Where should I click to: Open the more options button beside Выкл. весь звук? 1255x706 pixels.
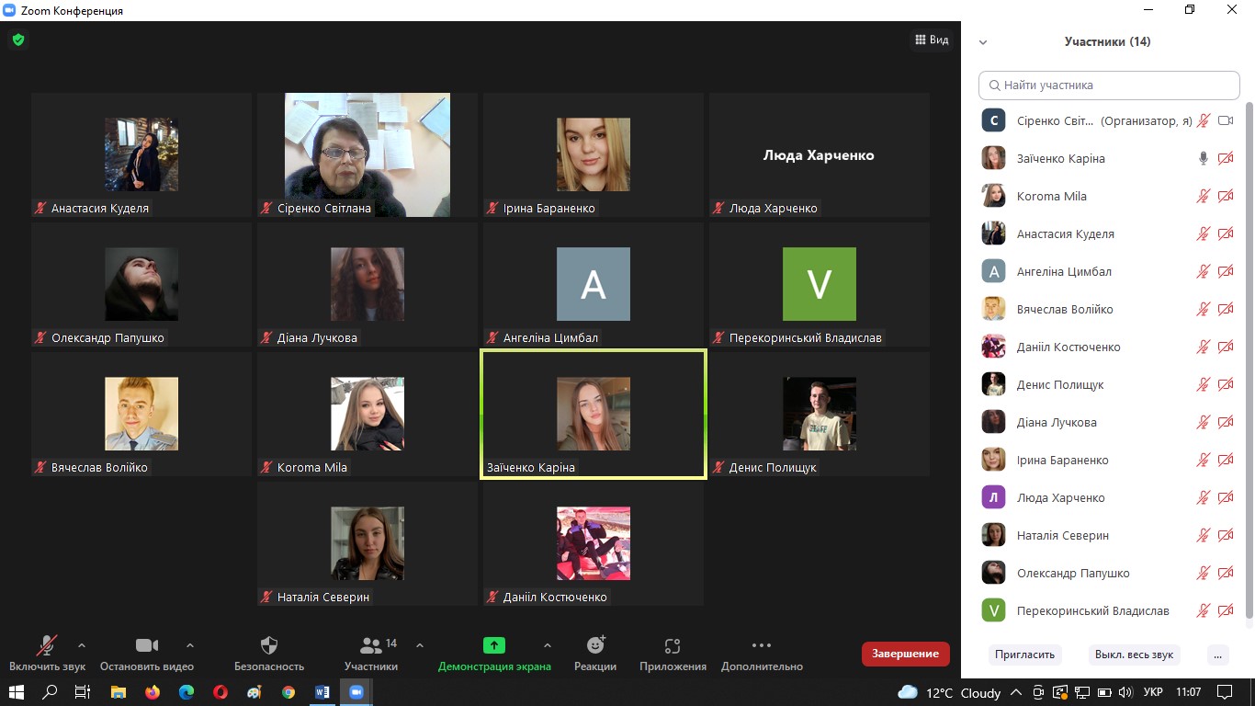pos(1217,655)
